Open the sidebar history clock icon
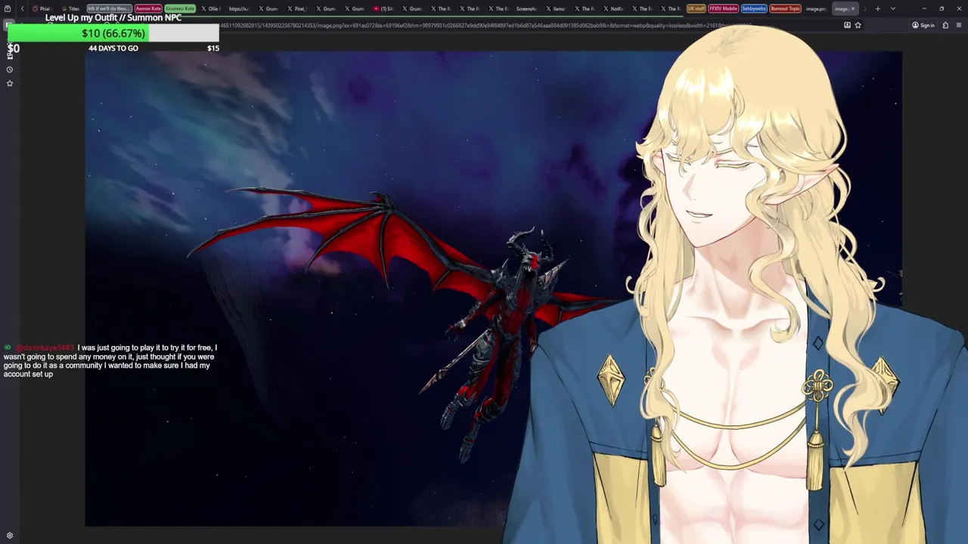 10,70
